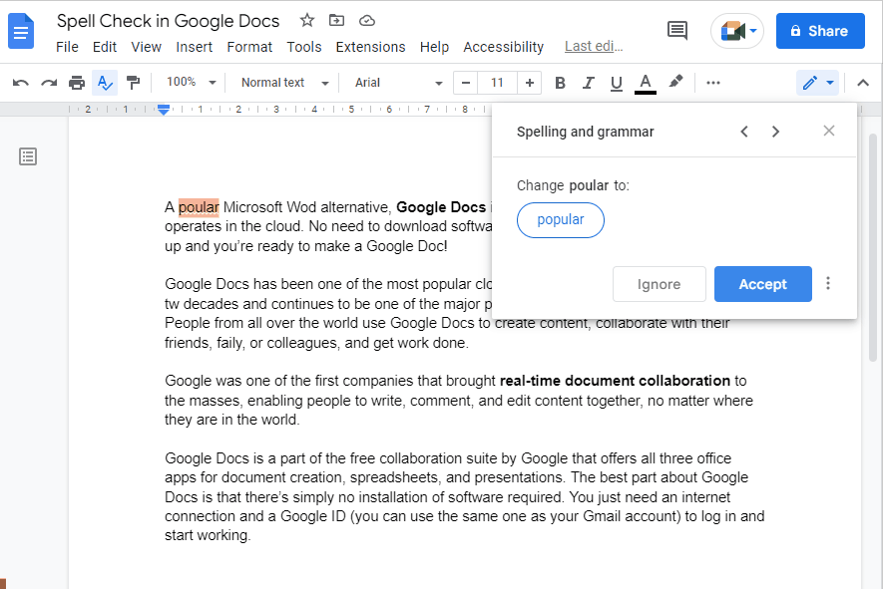Click the vertical scrollbar
This screenshot has width=883, height=589.
873,247
